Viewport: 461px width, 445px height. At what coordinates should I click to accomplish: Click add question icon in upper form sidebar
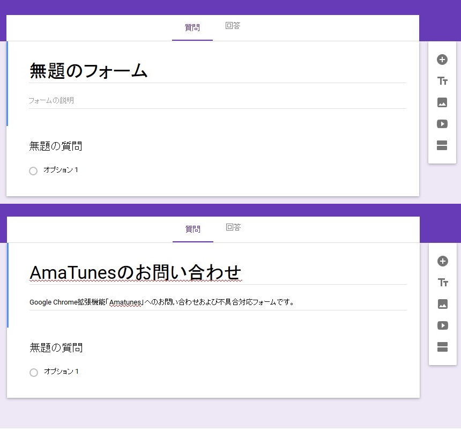(x=442, y=60)
